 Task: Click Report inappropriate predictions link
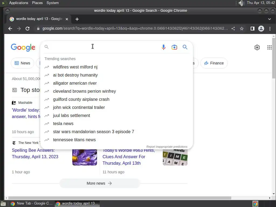tap(167, 147)
